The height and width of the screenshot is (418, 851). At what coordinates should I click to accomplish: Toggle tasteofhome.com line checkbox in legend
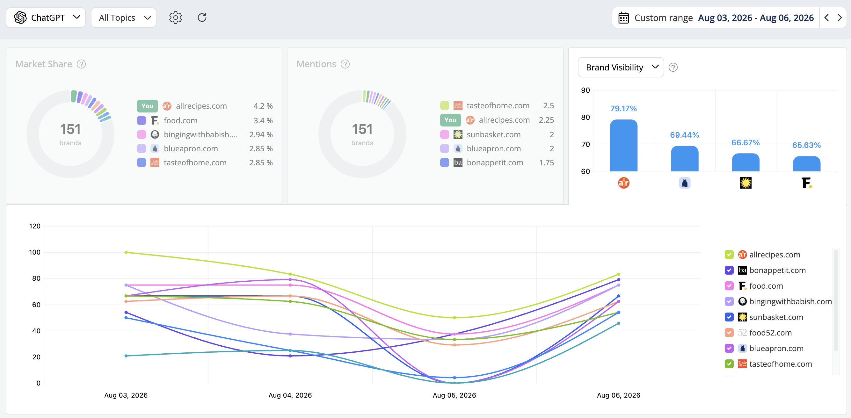coord(729,364)
